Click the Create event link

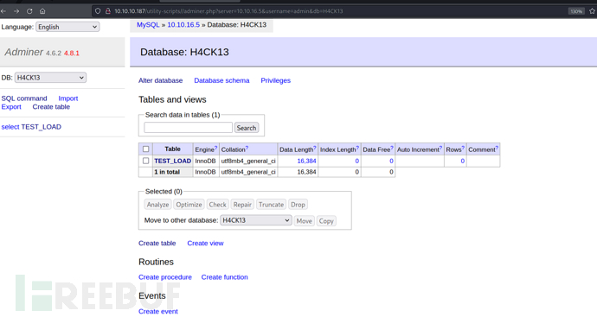[158, 312]
